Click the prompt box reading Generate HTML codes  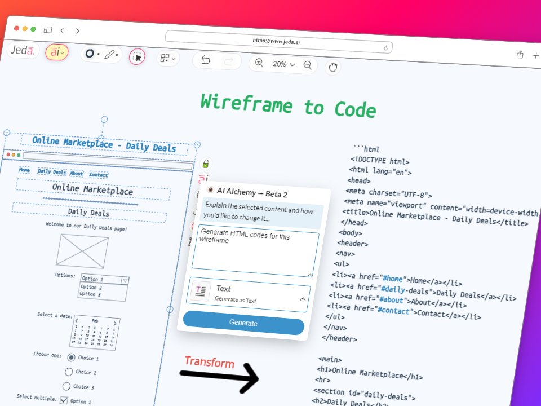click(x=255, y=251)
